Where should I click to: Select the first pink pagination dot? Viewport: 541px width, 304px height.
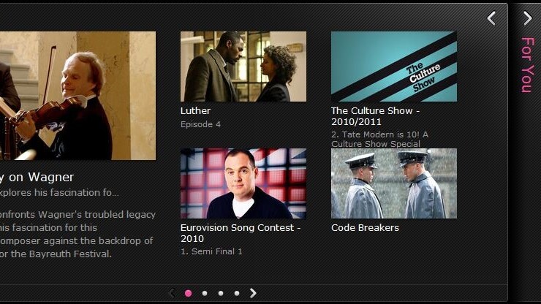click(x=188, y=293)
